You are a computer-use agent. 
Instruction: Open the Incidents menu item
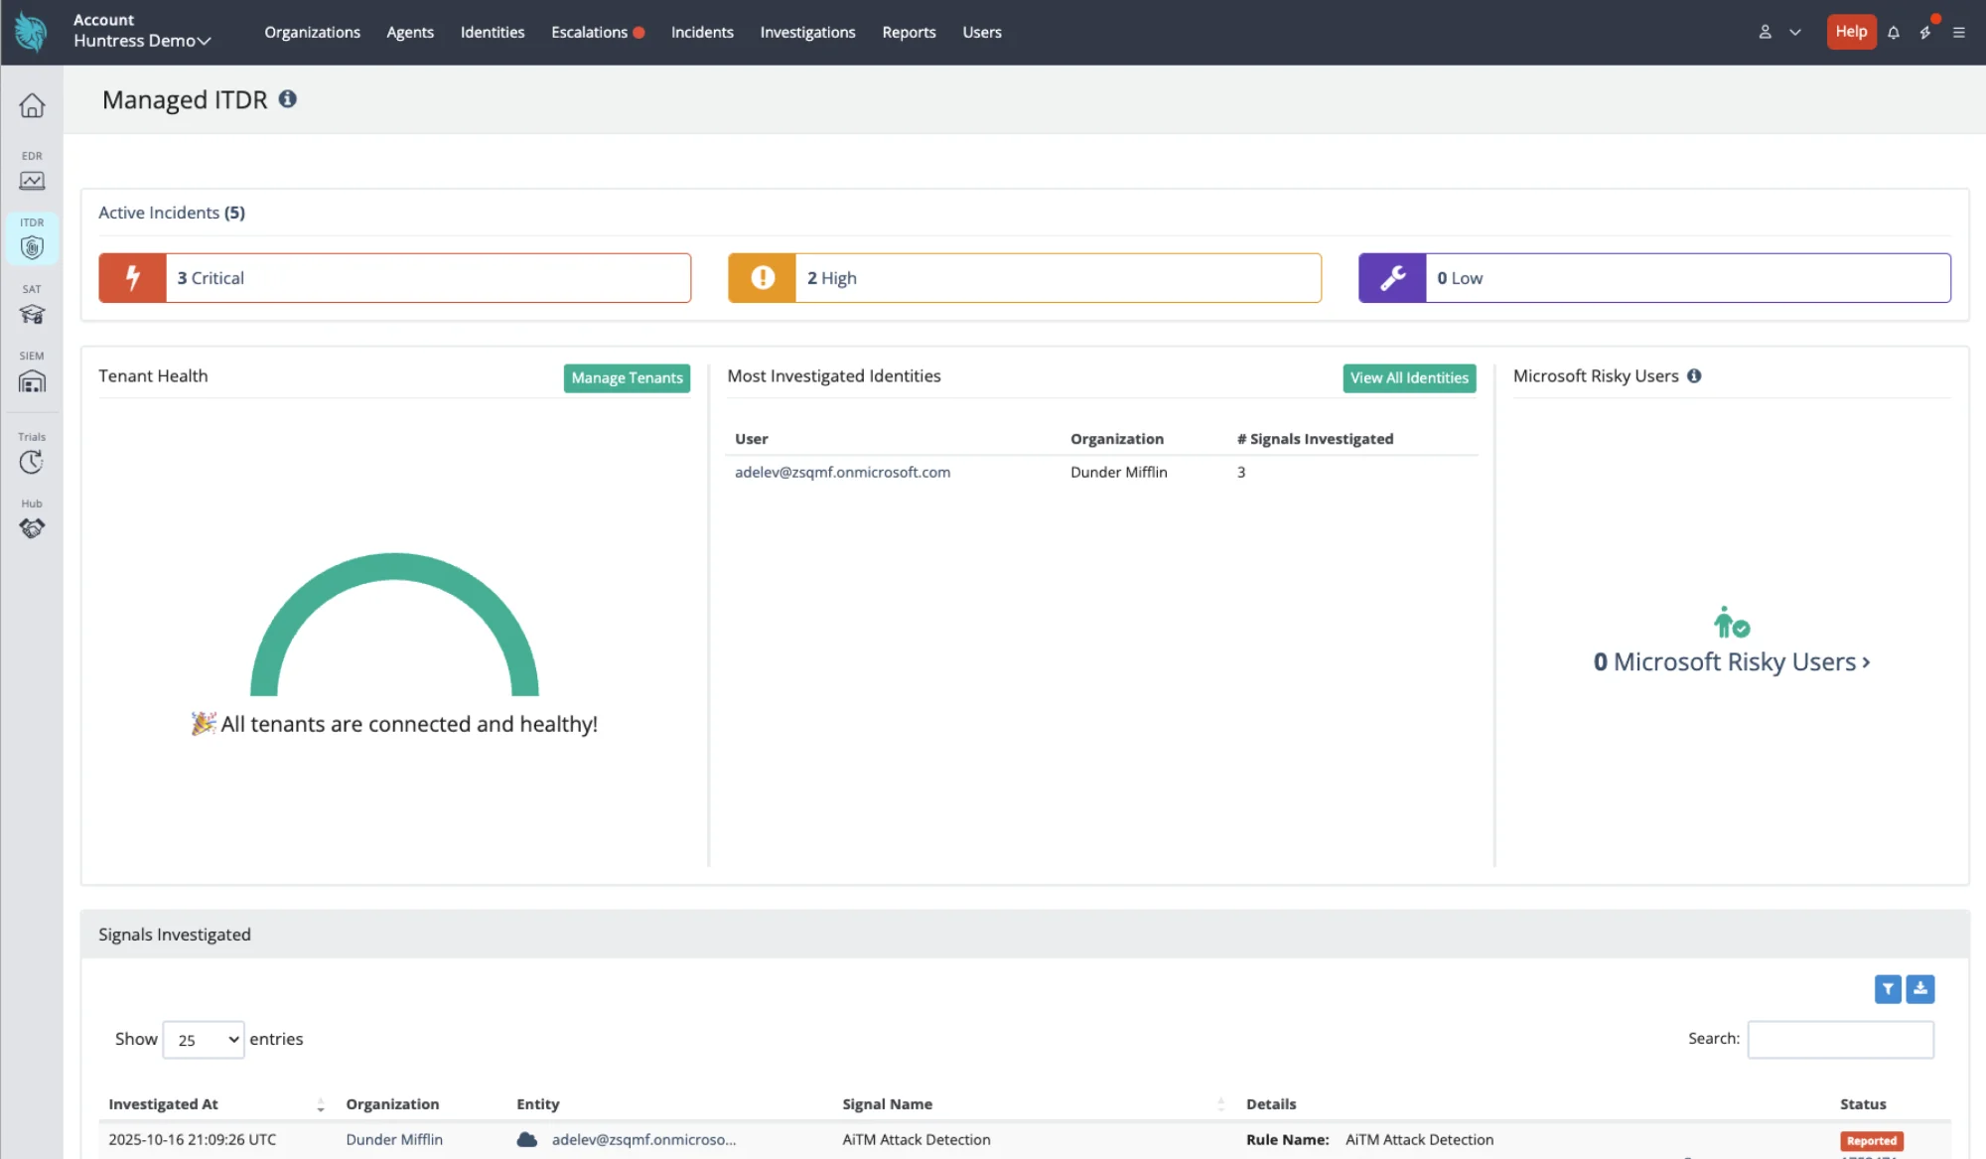pos(702,33)
